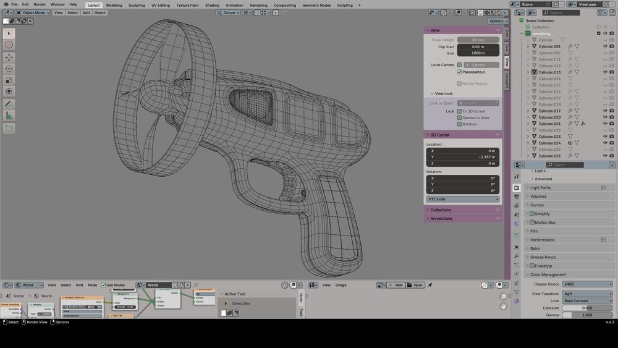Choose the Rotate tool

tap(9, 69)
